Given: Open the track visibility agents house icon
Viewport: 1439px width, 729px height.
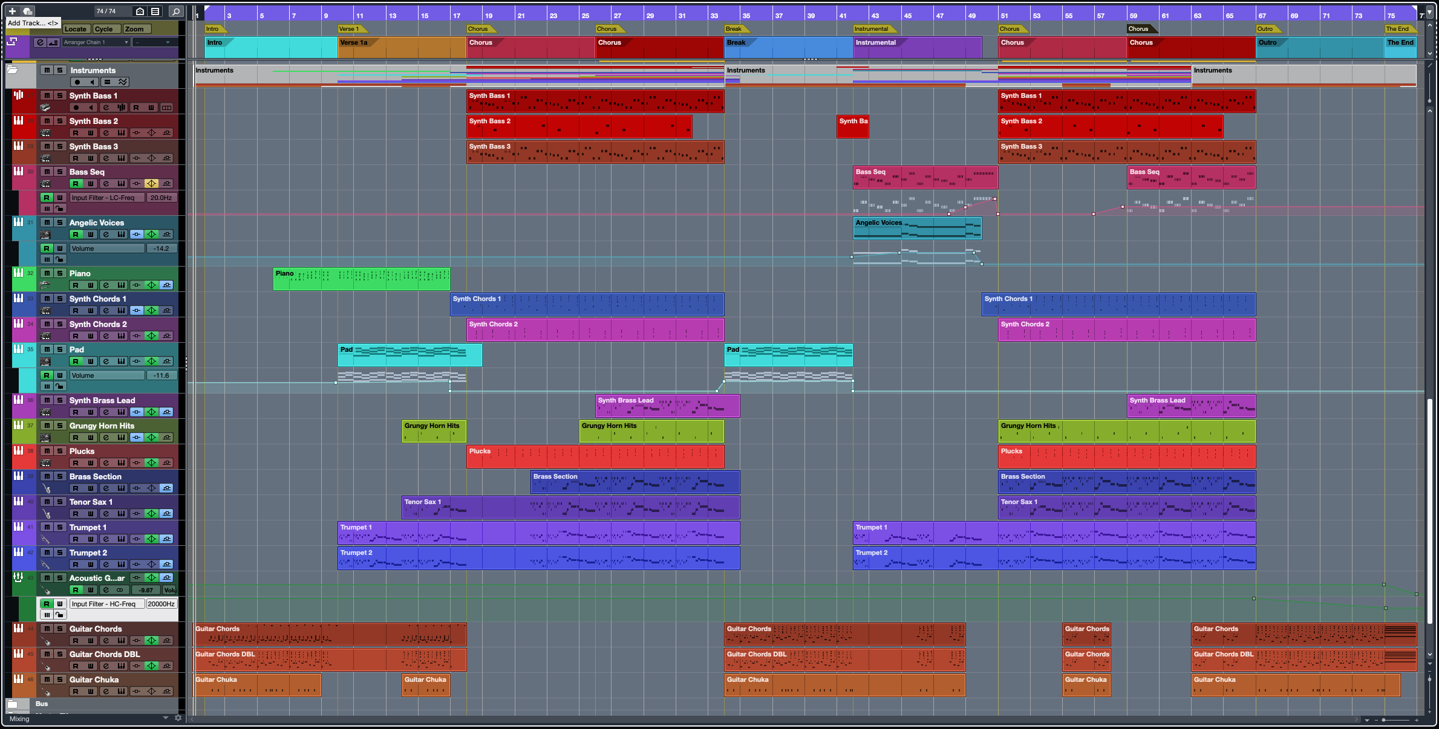Looking at the screenshot, I should tap(140, 11).
